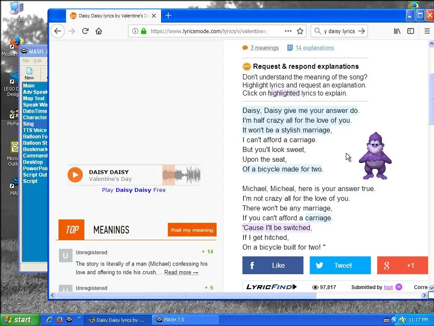Open the 14 explanations link
The image size is (434, 326).
click(x=314, y=48)
